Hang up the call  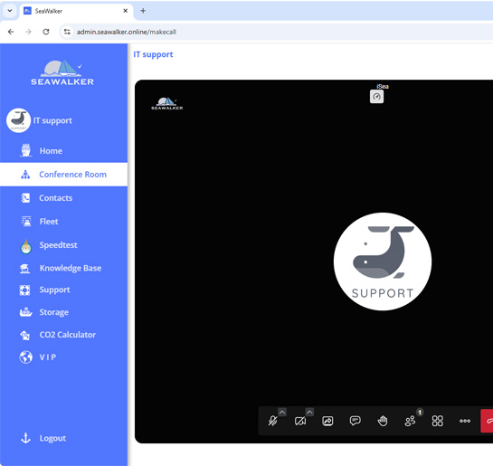(x=488, y=421)
